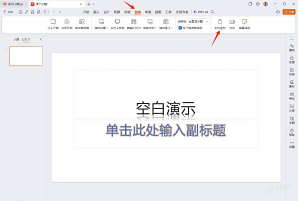The width and height of the screenshot is (298, 201).
Task: Click the search magnifier icon
Action: (213, 12)
